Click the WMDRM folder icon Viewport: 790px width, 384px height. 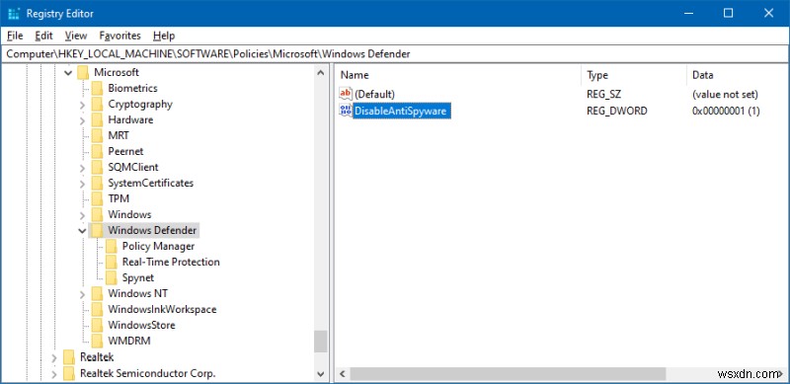tap(97, 342)
